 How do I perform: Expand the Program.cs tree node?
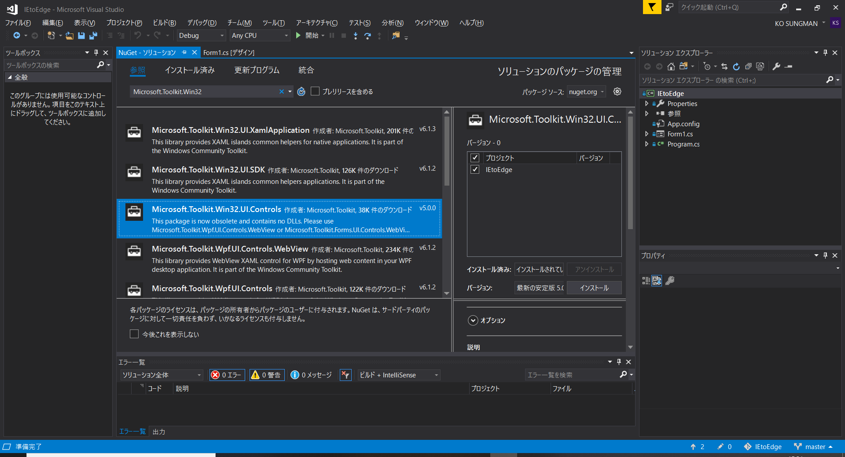(647, 144)
